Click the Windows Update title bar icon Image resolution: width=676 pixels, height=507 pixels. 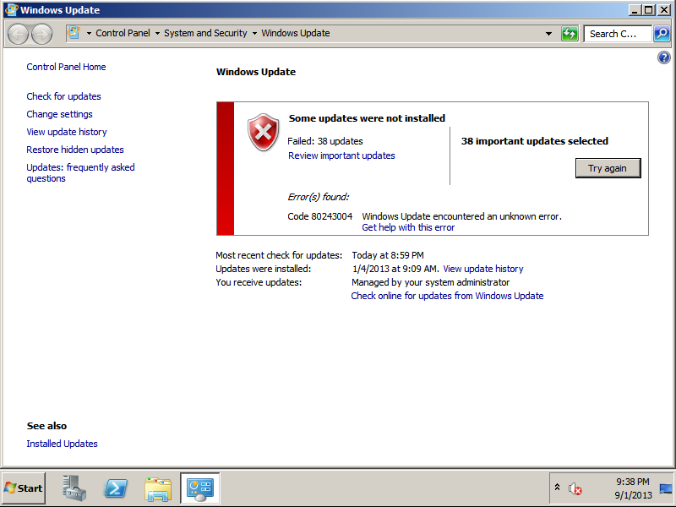(11, 9)
